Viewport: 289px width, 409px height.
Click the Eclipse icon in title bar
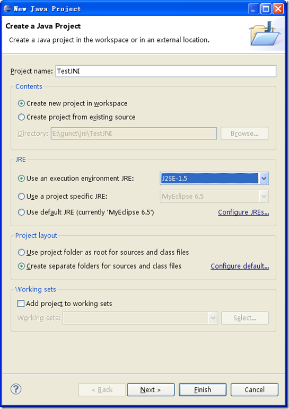tap(7, 8)
